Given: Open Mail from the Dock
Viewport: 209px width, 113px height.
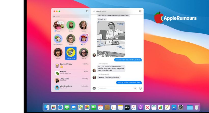Looking at the screenshot, I should (x=74, y=107).
